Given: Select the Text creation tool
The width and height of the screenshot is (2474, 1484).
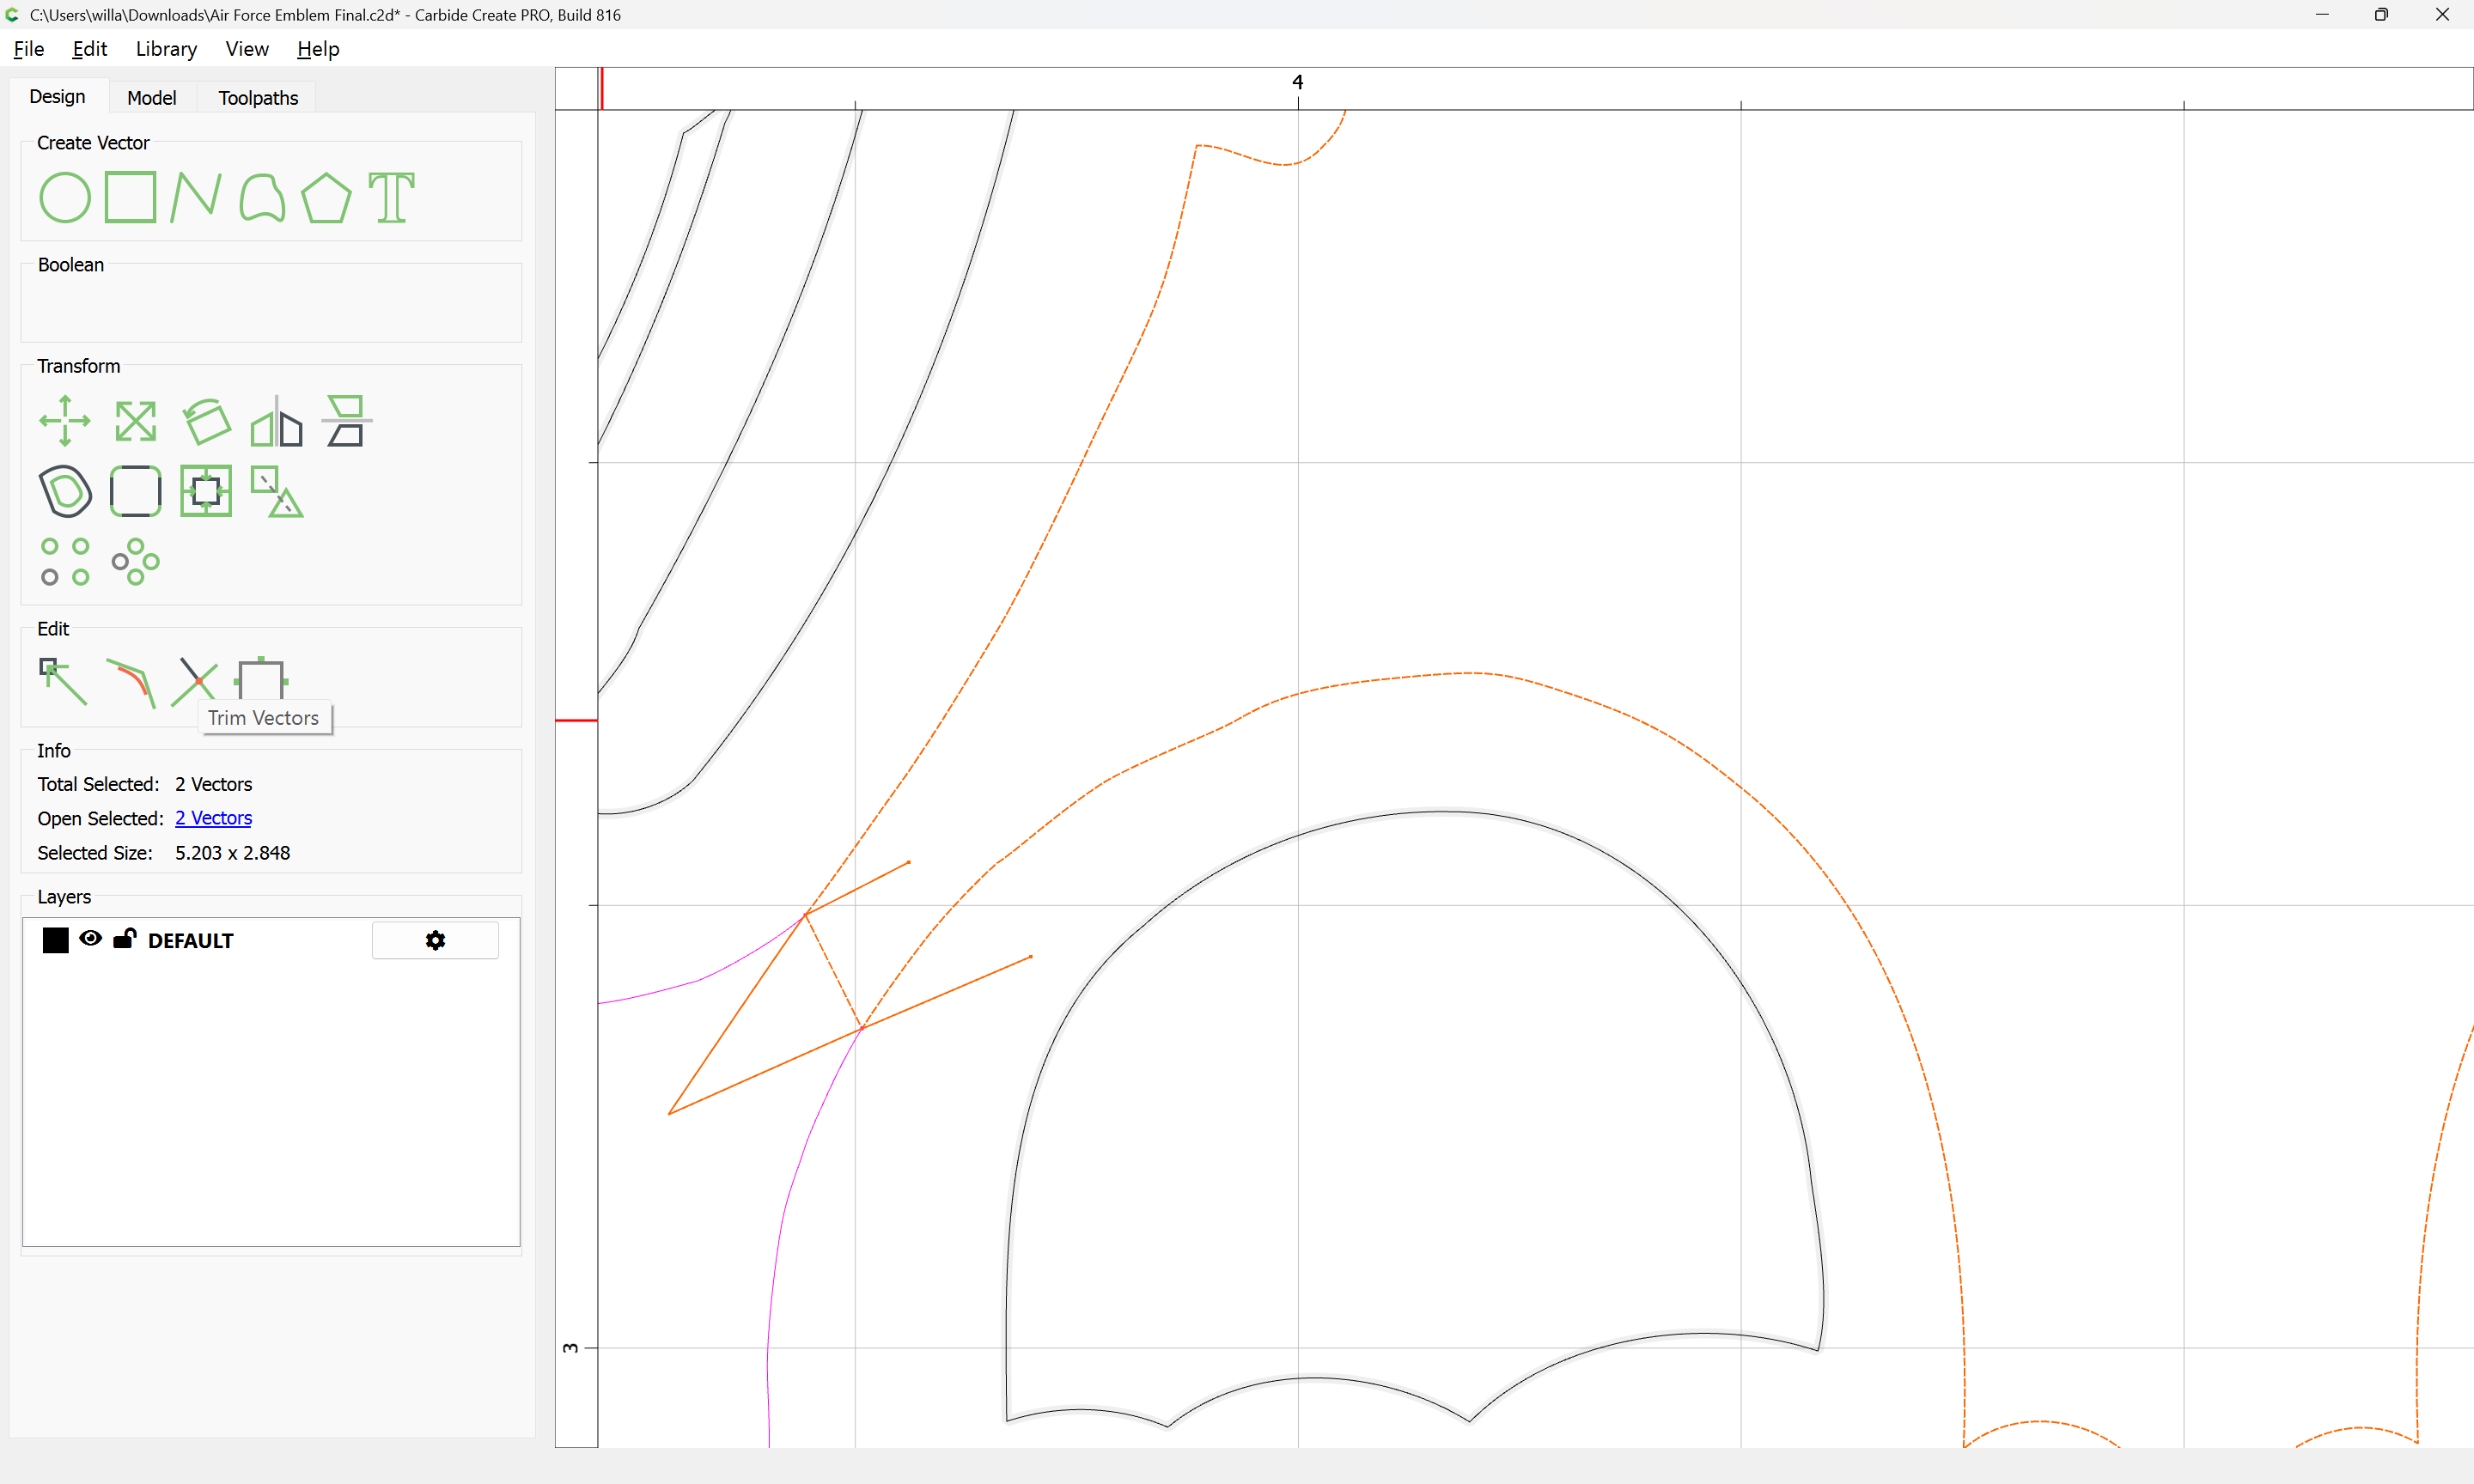Looking at the screenshot, I should point(391,197).
